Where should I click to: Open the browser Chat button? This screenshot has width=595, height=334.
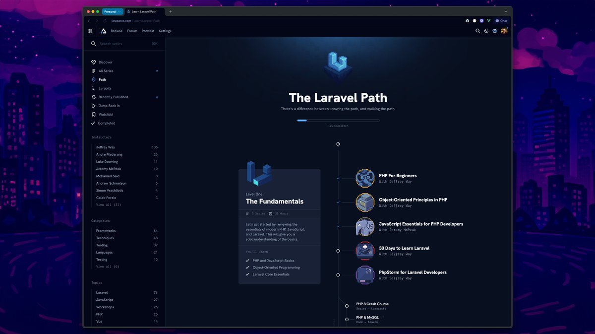click(x=501, y=21)
